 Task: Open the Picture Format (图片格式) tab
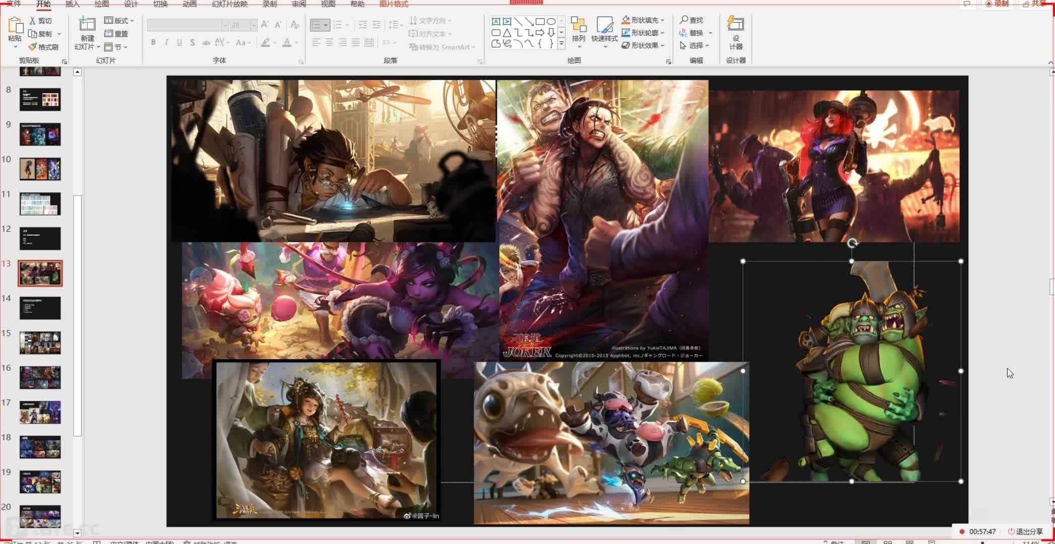click(x=393, y=4)
